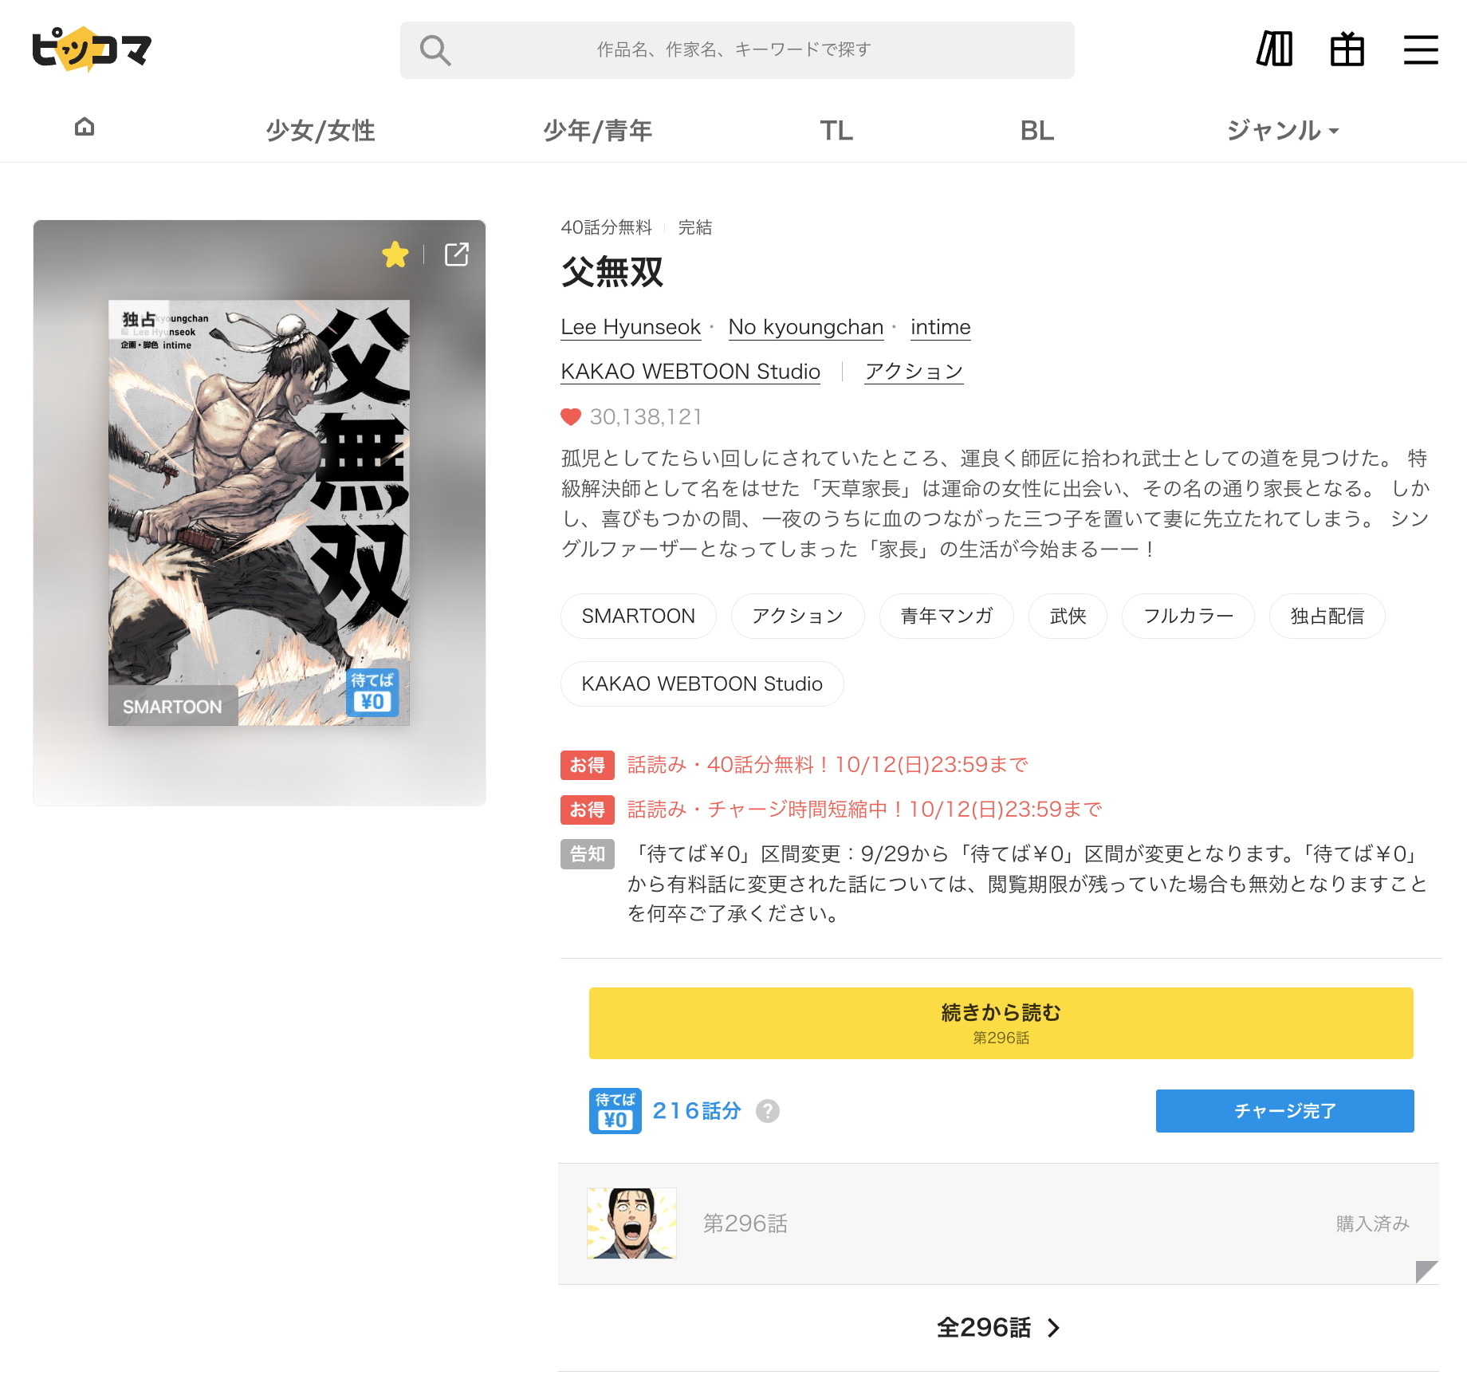This screenshot has height=1383, width=1467.
Task: Toggle the yellow favorite star
Action: point(395,254)
